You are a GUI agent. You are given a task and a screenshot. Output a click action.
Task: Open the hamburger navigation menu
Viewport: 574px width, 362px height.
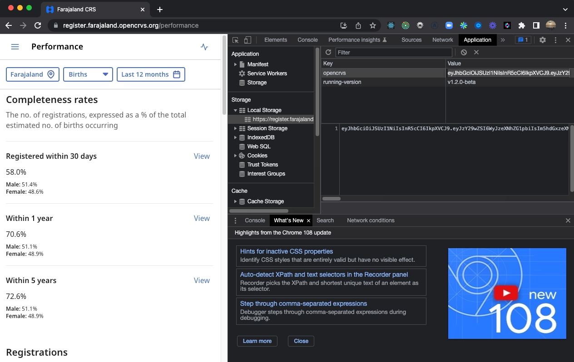coord(15,47)
